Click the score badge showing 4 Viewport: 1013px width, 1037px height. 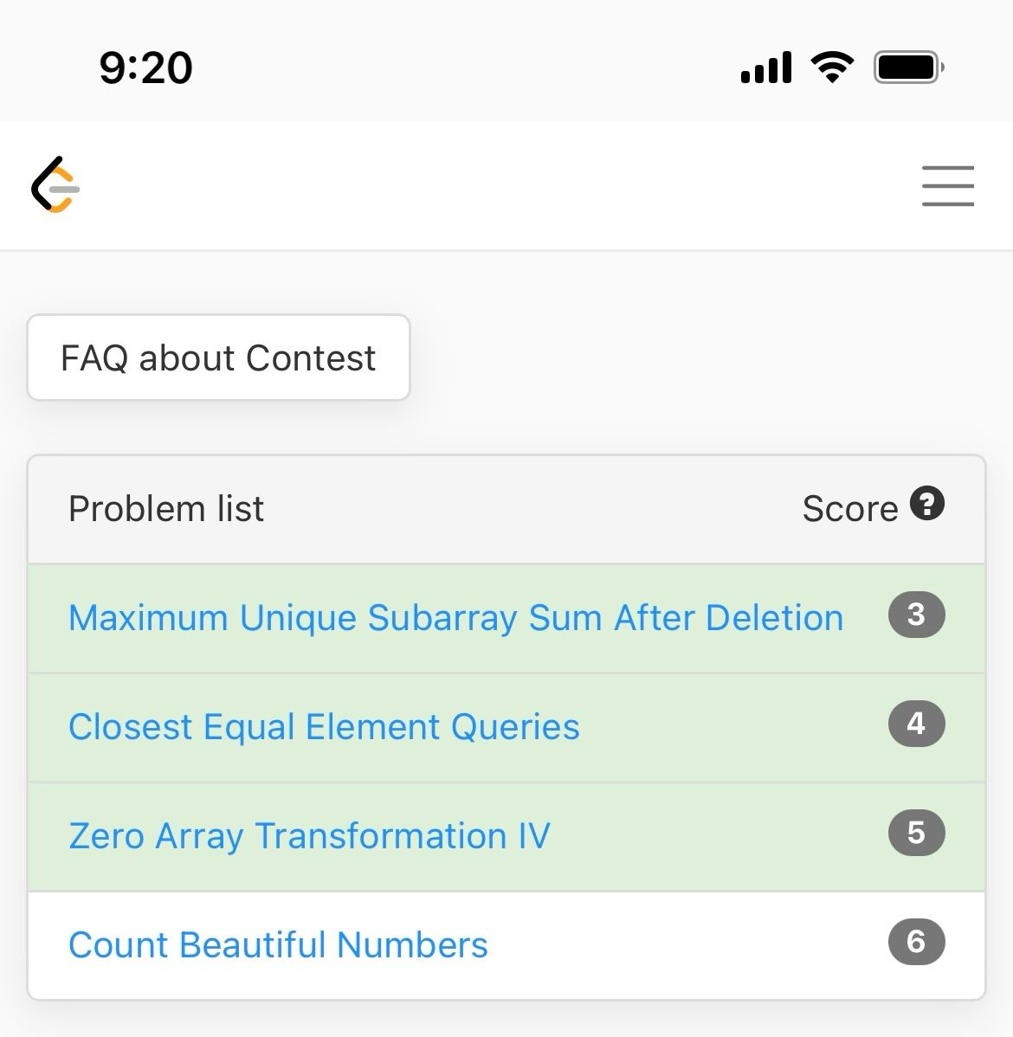pos(916,724)
